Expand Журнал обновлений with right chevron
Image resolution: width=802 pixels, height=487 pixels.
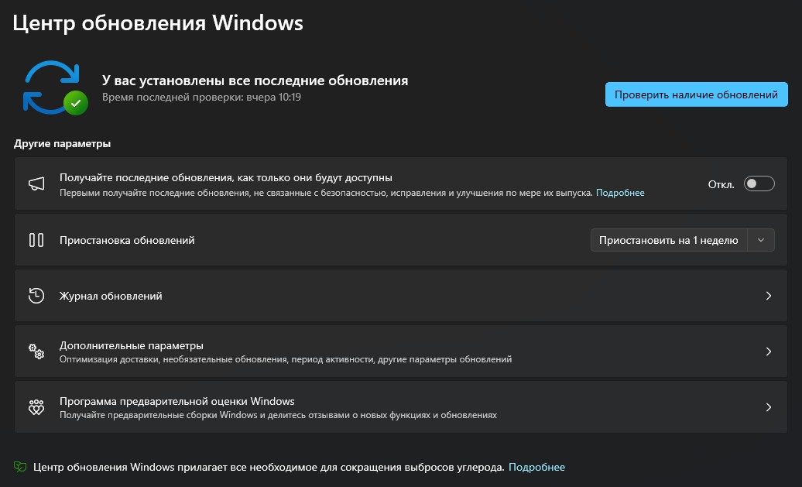pyautogui.click(x=769, y=296)
